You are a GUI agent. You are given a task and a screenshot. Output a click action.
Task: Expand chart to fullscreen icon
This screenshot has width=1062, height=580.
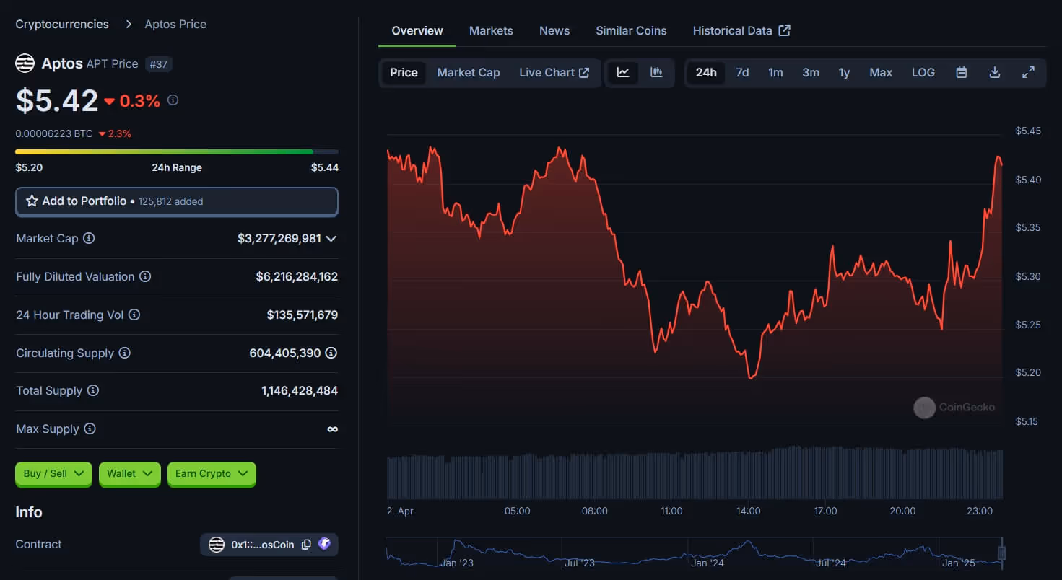1029,72
